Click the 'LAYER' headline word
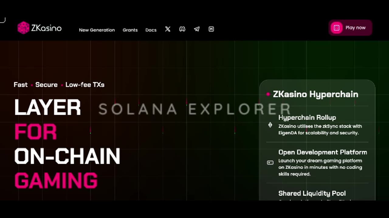 coord(48,107)
